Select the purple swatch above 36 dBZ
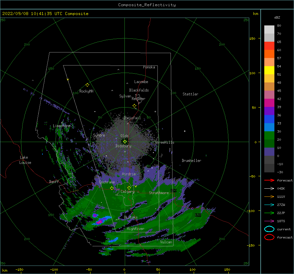This screenshot has width=294, height=274. tap(269, 111)
